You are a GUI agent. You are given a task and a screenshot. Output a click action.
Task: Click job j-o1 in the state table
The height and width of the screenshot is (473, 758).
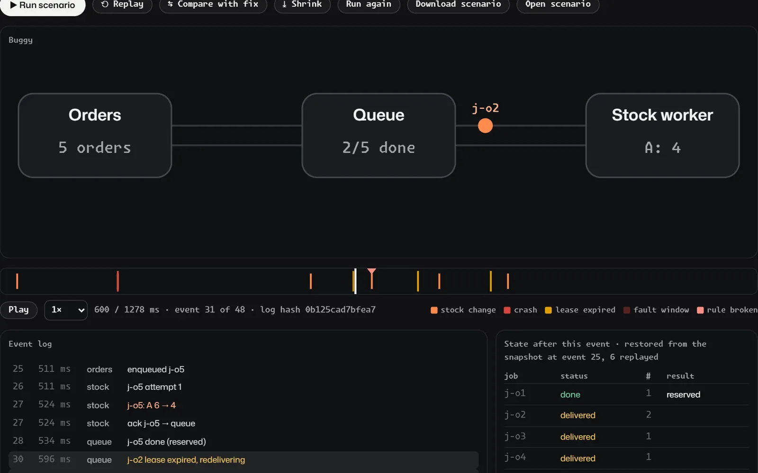[x=515, y=394]
